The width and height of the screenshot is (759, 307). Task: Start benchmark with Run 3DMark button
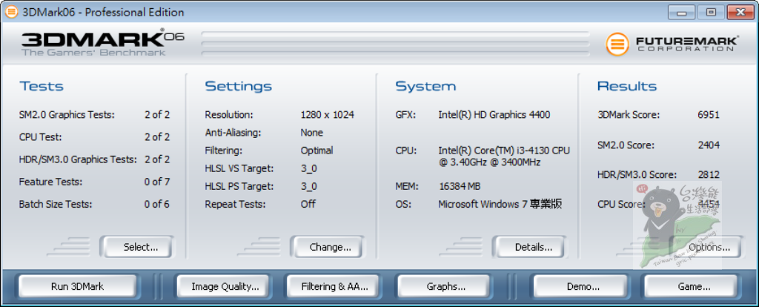[x=77, y=286]
